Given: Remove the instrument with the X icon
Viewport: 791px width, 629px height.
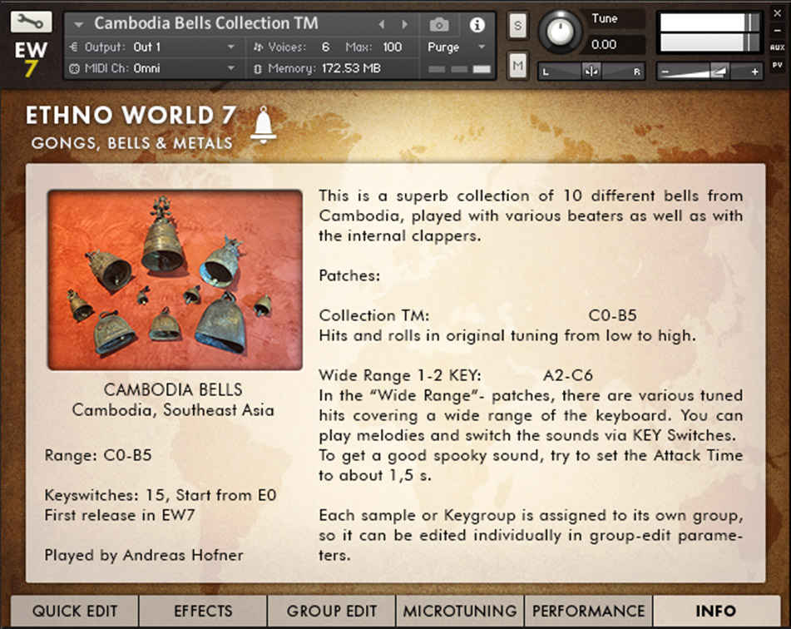Looking at the screenshot, I should pos(778,13).
